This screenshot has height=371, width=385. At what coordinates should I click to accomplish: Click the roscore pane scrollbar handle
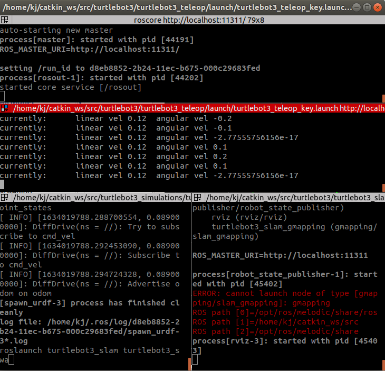[x=383, y=99]
